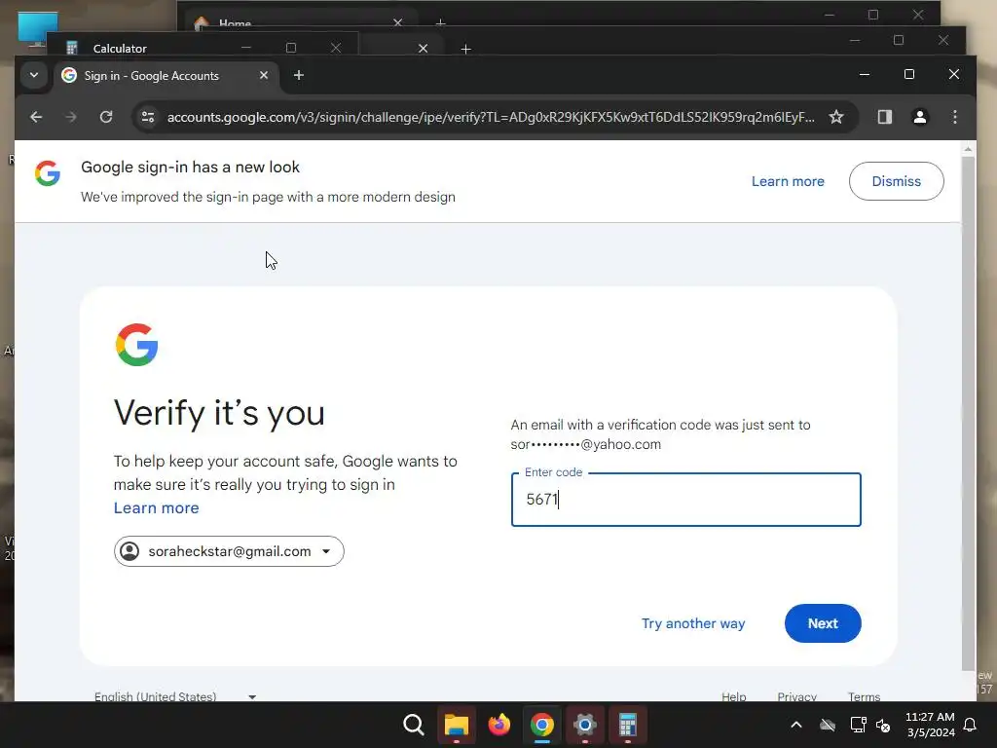The width and height of the screenshot is (997, 748).
Task: Open the Chrome profile avatar menu
Action: [x=919, y=117]
